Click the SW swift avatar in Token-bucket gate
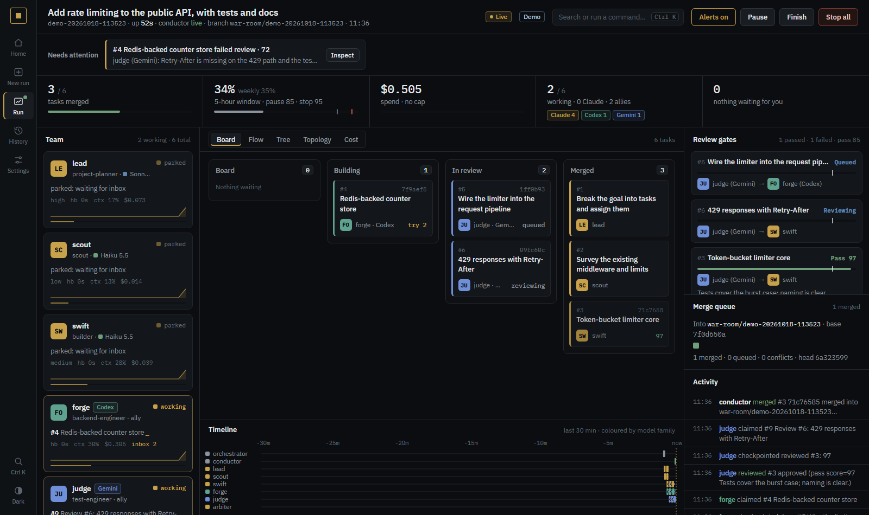This screenshot has width=869, height=515. (x=773, y=280)
